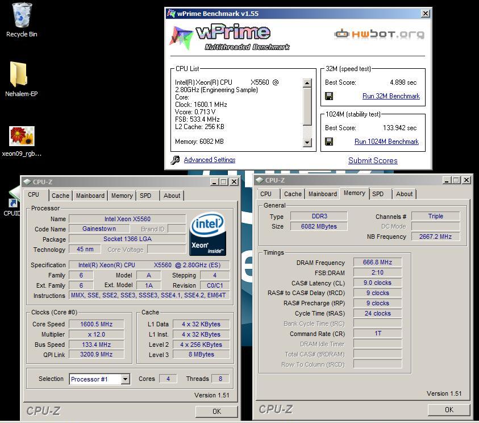Run the 32M Benchmark
The height and width of the screenshot is (423, 479).
(391, 96)
